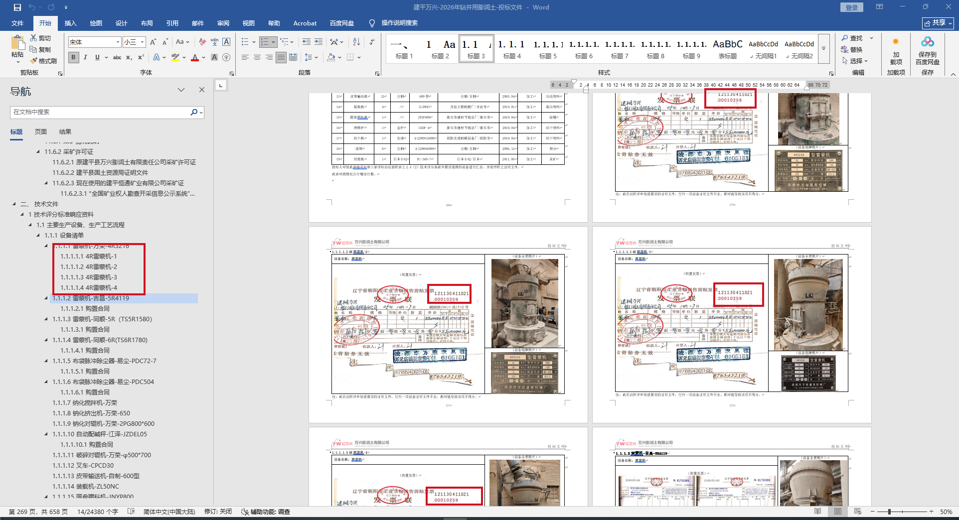Screen dimensions: 959x520
Task: Click the 共享 share button
Action: 938,23
